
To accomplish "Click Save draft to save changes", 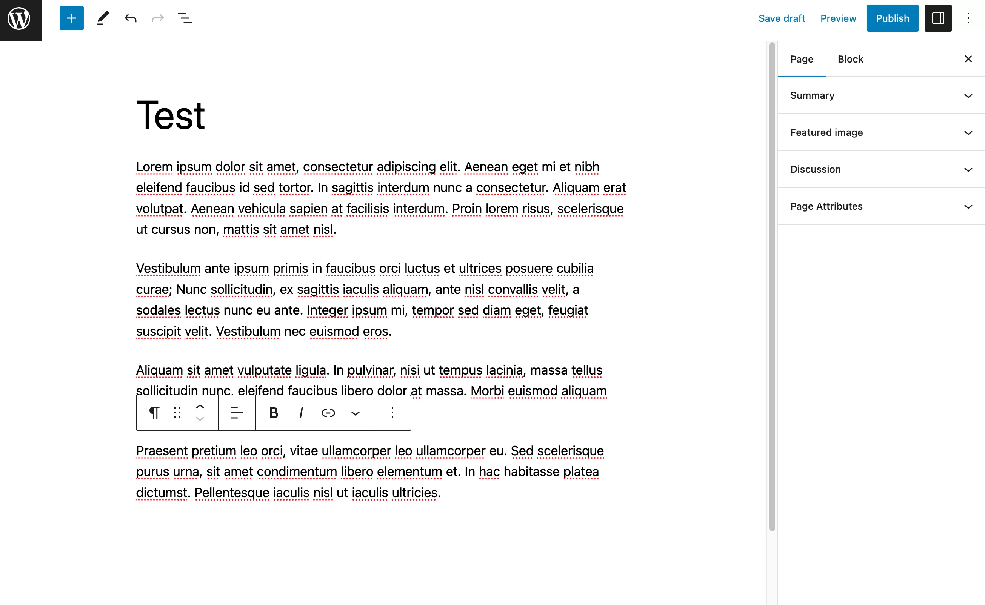I will (x=782, y=18).
